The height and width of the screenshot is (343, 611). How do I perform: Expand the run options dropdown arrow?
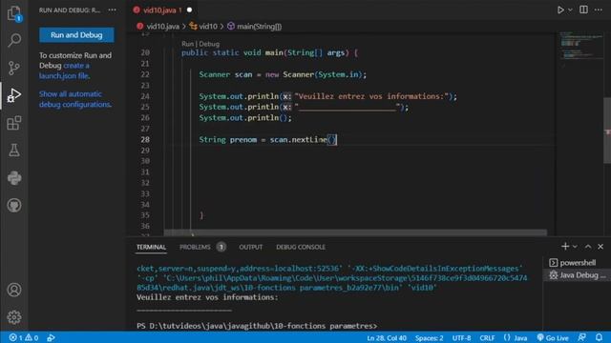coord(570,10)
